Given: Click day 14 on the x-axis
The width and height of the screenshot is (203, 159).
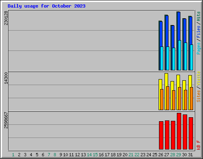Looking at the screenshot, I should (x=89, y=155).
